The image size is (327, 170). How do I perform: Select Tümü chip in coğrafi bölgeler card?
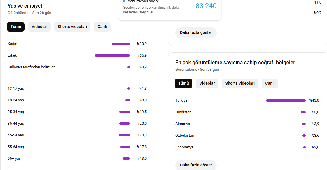coord(183,83)
